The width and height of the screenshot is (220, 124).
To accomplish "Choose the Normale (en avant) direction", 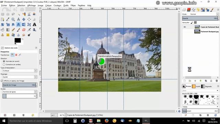I will point(4,61).
